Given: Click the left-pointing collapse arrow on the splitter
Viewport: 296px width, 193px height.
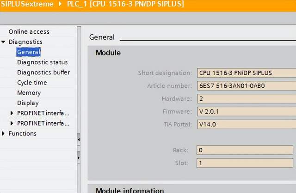Looking at the screenshot, I should click(79, 139).
